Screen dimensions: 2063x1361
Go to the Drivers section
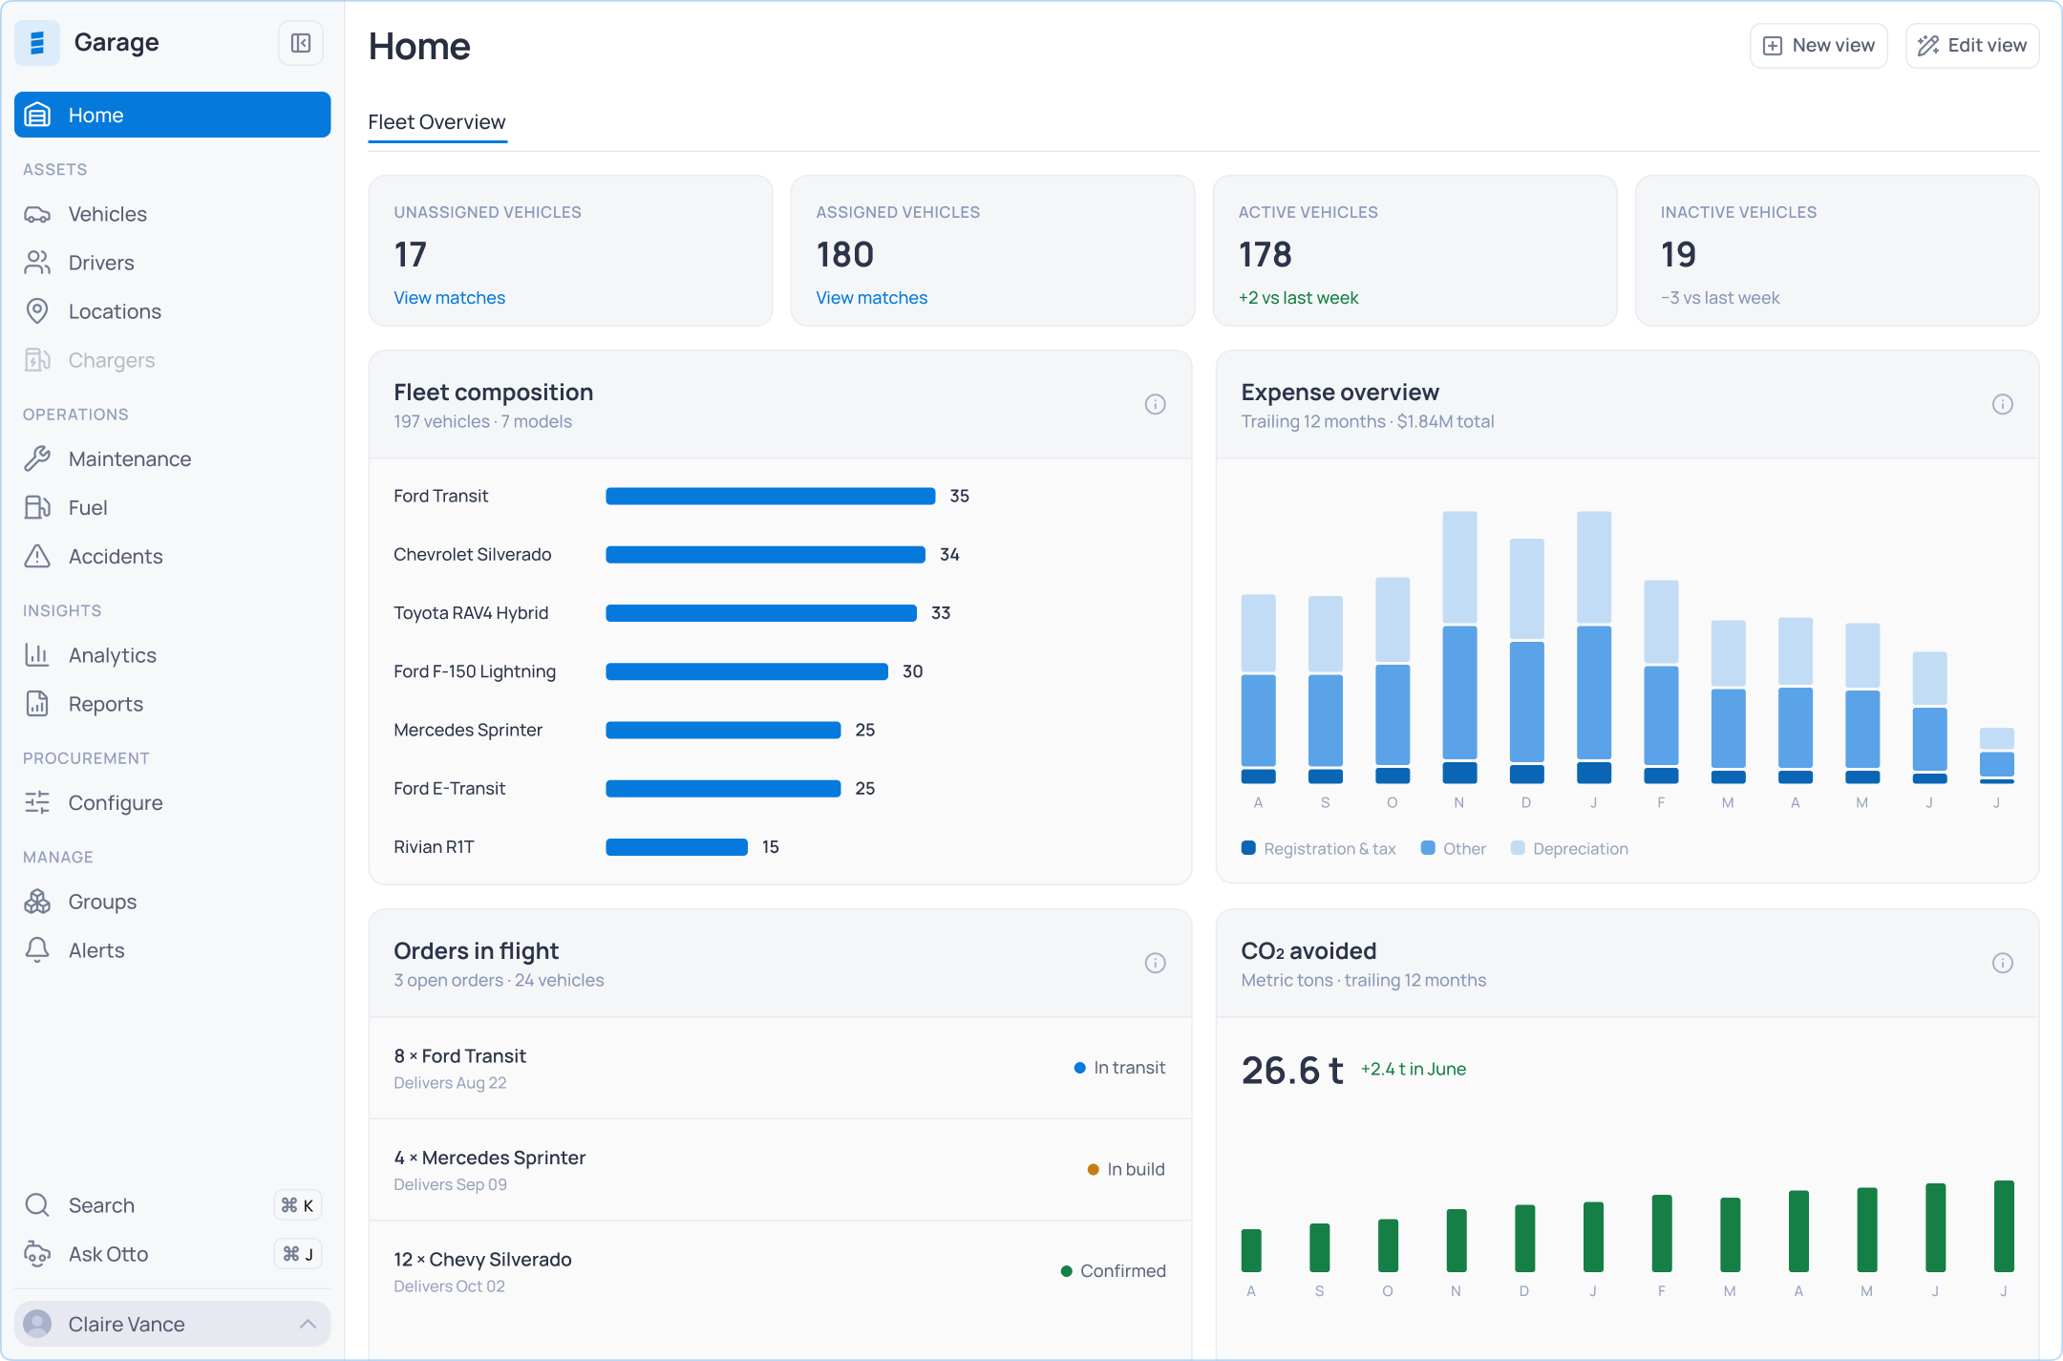click(x=173, y=263)
